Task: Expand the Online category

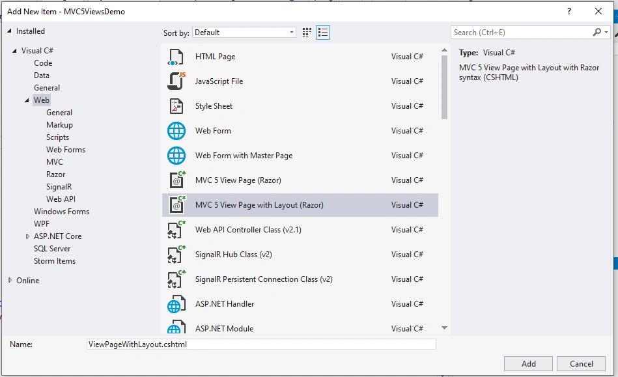Action: [10, 280]
